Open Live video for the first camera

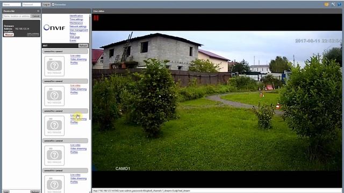(75, 56)
